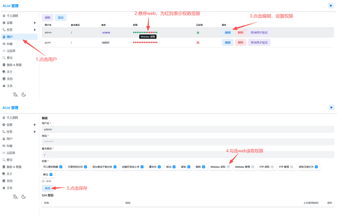Open 备份 & 恢复 icon in user list sidebar
This screenshot has width=337, height=215.
coord(4,65)
